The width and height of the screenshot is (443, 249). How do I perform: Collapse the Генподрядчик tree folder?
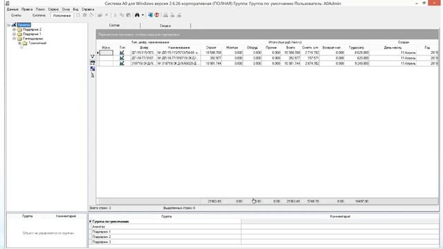(14, 39)
